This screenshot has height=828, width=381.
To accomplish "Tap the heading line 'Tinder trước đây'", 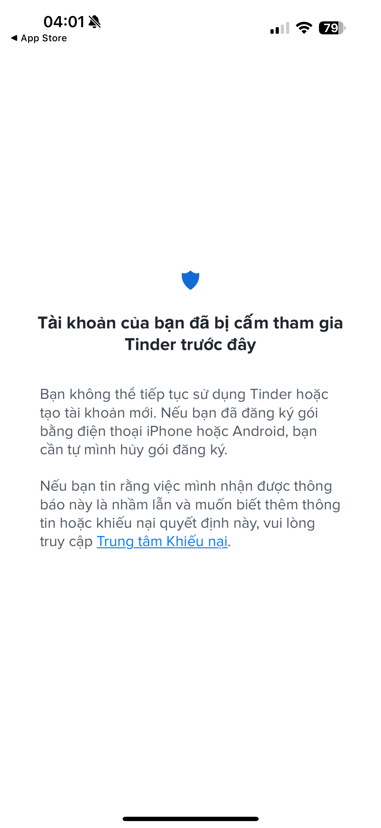I will click(190, 345).
